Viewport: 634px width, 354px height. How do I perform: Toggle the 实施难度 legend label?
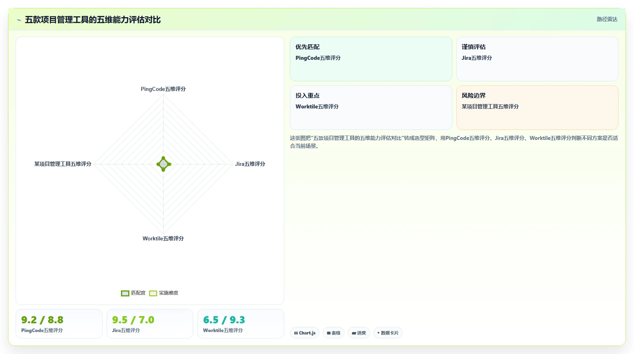pos(168,293)
